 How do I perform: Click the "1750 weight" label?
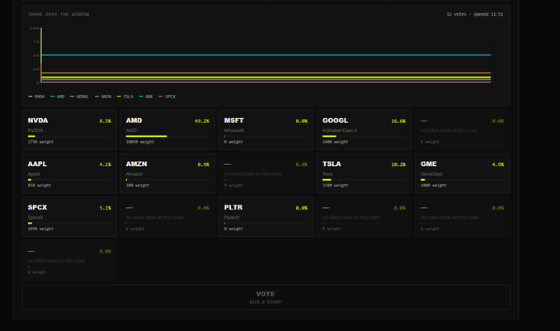tap(40, 142)
